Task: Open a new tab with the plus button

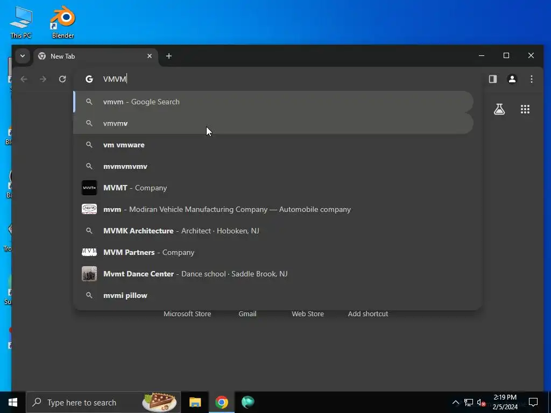Action: pyautogui.click(x=168, y=56)
